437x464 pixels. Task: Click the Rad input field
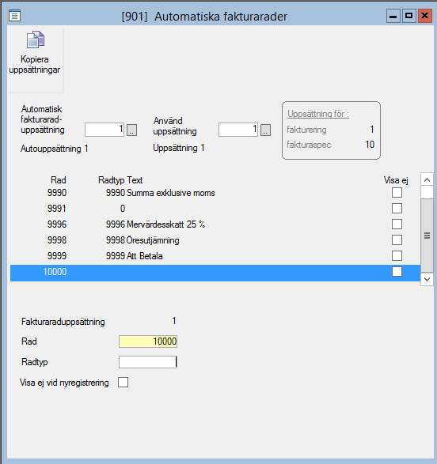[148, 341]
